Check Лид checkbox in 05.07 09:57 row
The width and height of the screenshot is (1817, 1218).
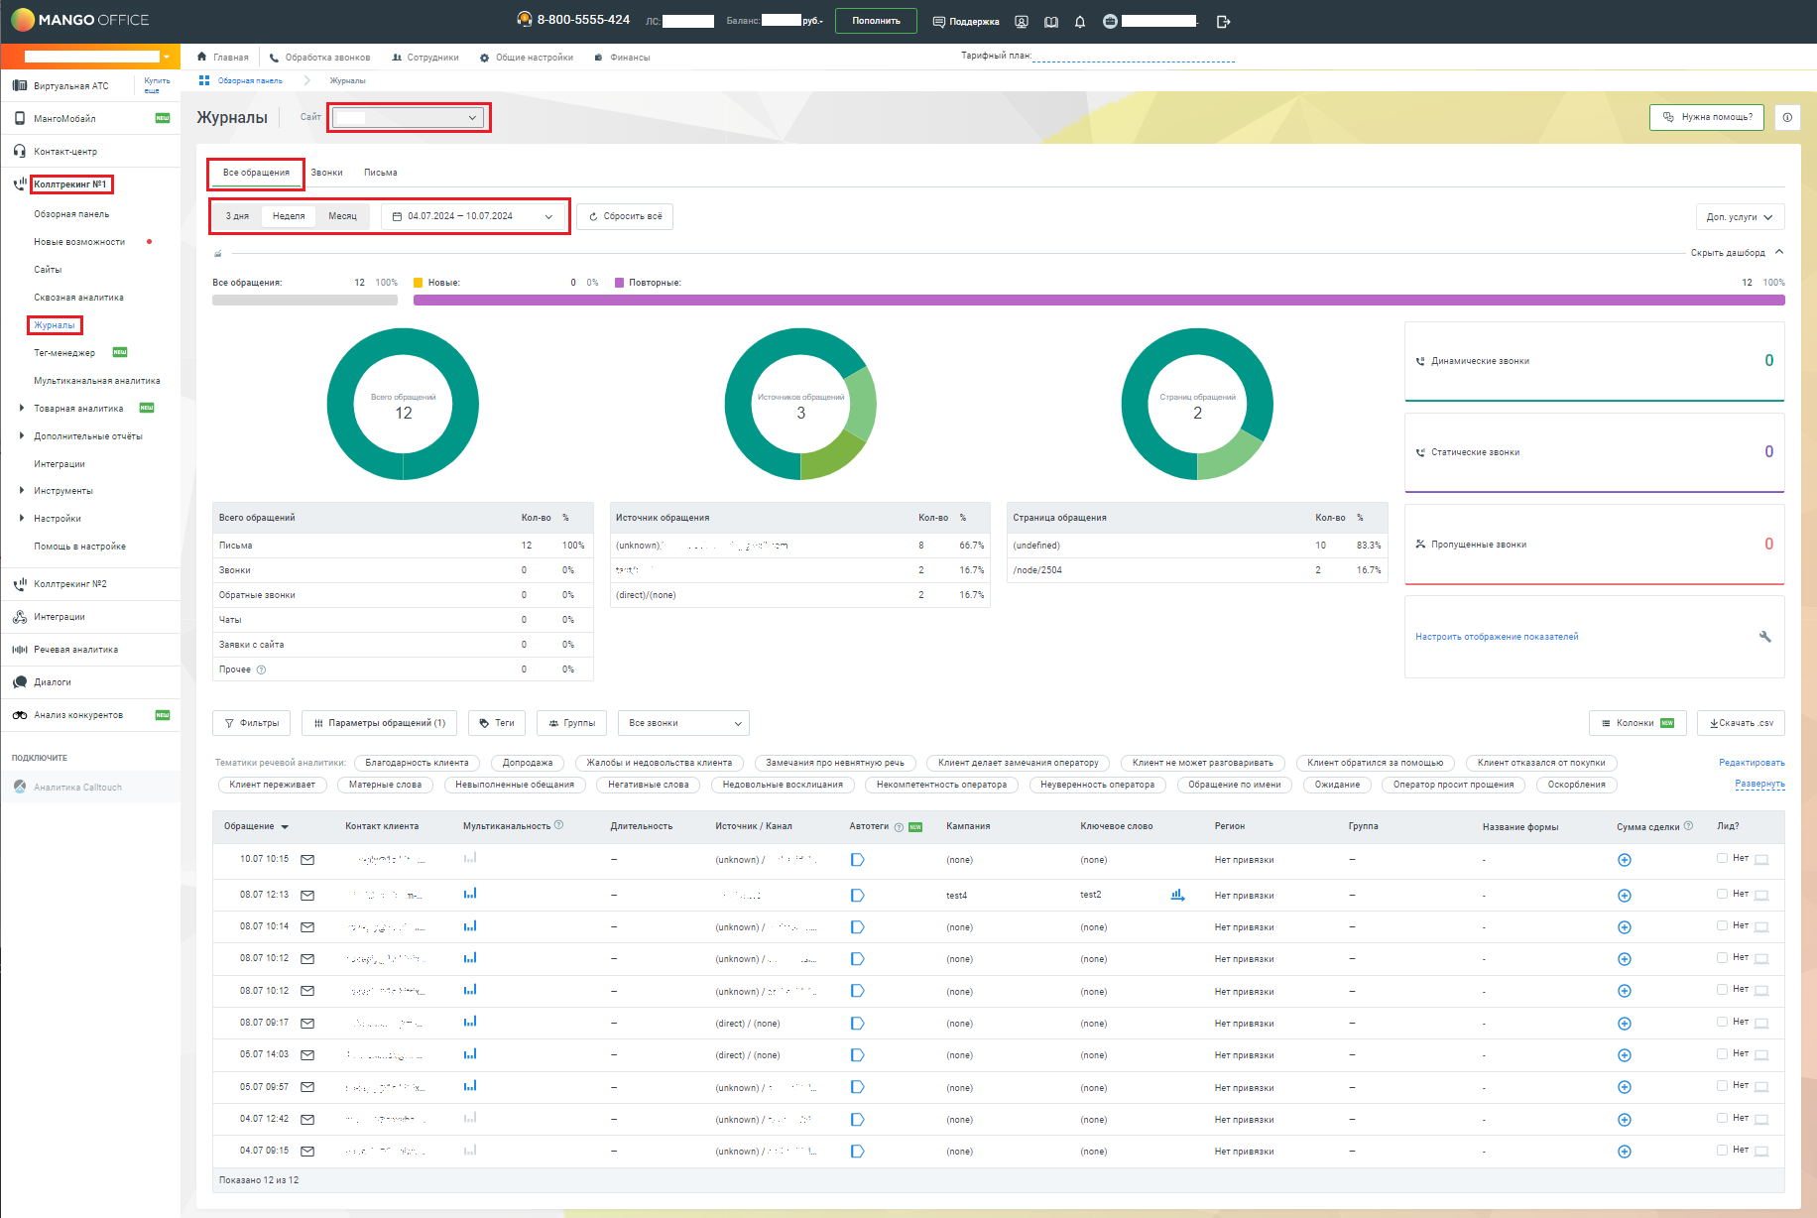coord(1723,1085)
